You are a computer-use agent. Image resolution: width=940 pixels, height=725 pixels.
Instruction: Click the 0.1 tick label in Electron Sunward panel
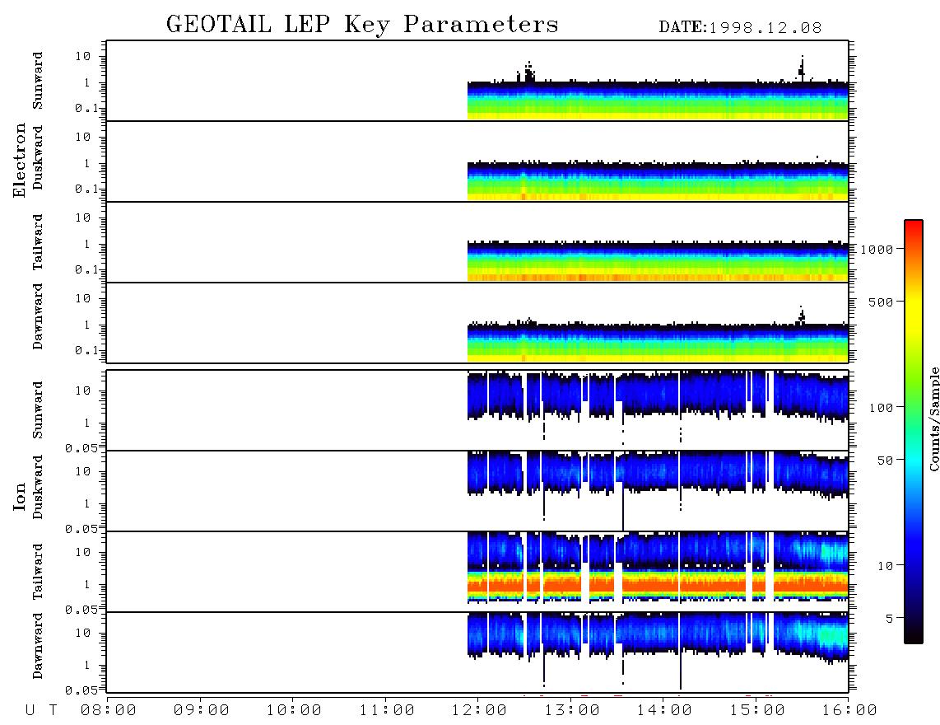tap(86, 108)
